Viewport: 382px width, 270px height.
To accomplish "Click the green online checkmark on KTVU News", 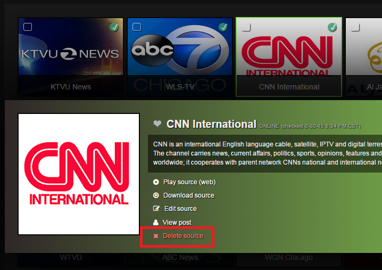I will tap(114, 27).
